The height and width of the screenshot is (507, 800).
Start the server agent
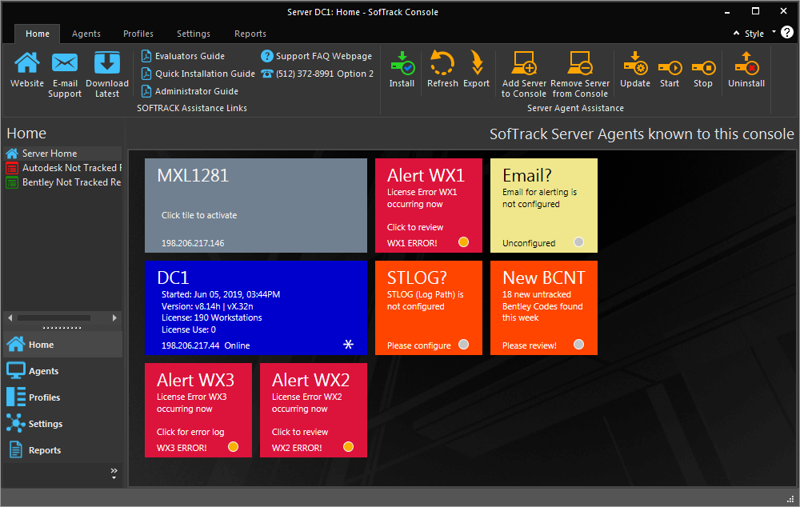pos(670,68)
